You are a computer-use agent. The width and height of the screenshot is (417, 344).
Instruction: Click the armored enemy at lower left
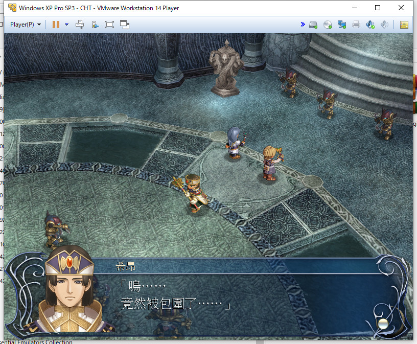[55, 230]
